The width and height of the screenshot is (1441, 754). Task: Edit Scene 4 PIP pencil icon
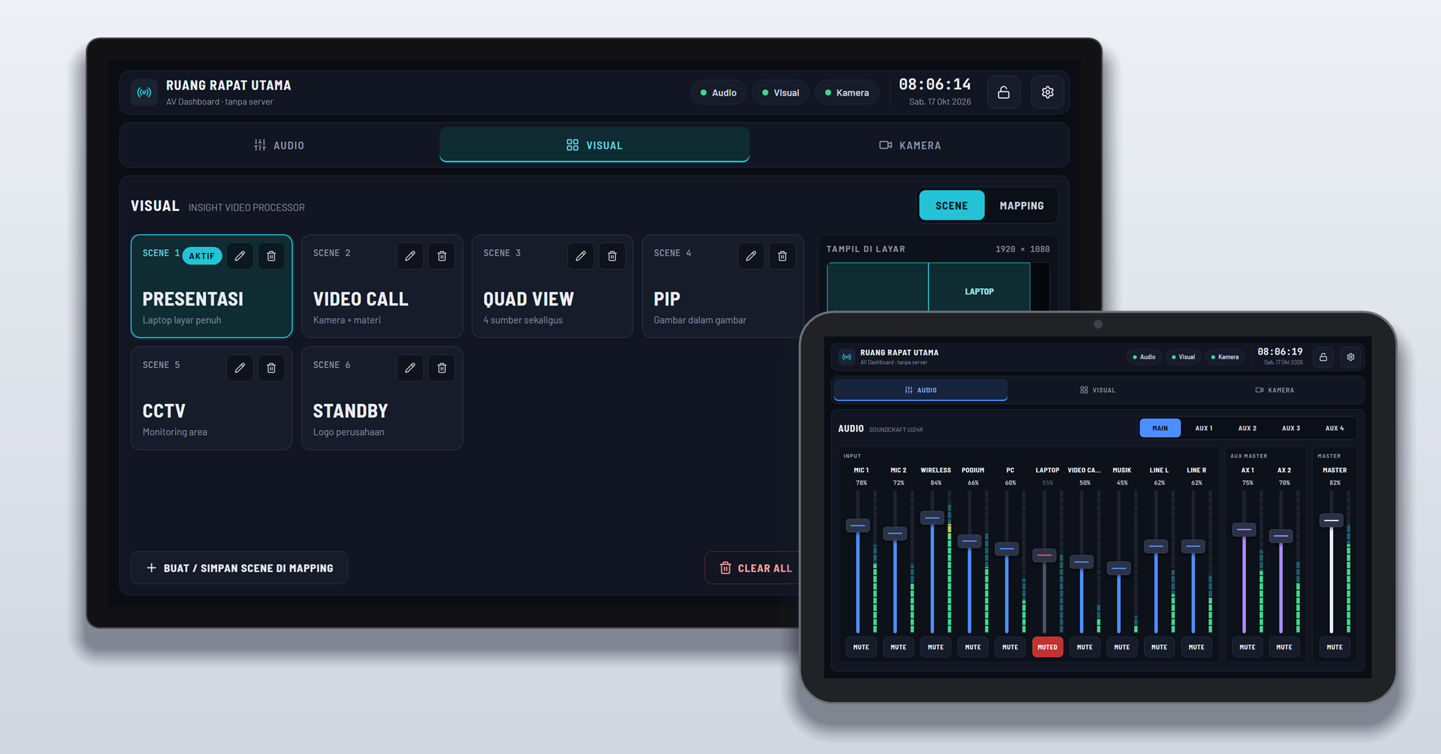click(x=751, y=256)
